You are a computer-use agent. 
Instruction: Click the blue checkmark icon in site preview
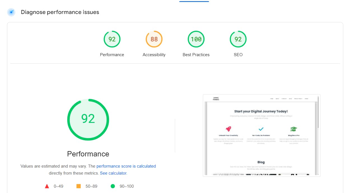(261, 129)
